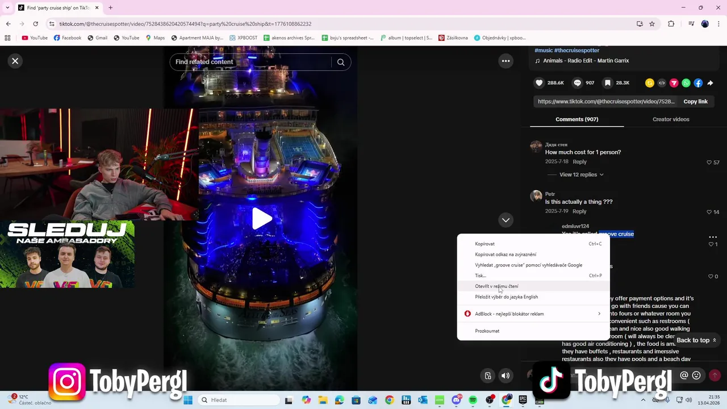This screenshot has width=727, height=409.
Task: Like Petr's comment with heart icon
Action: point(709,212)
